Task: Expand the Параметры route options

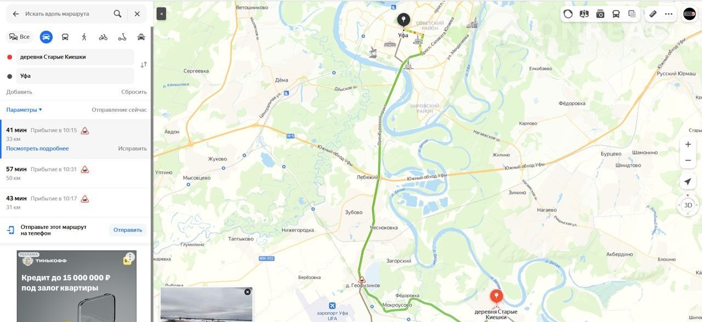Action: 24,110
